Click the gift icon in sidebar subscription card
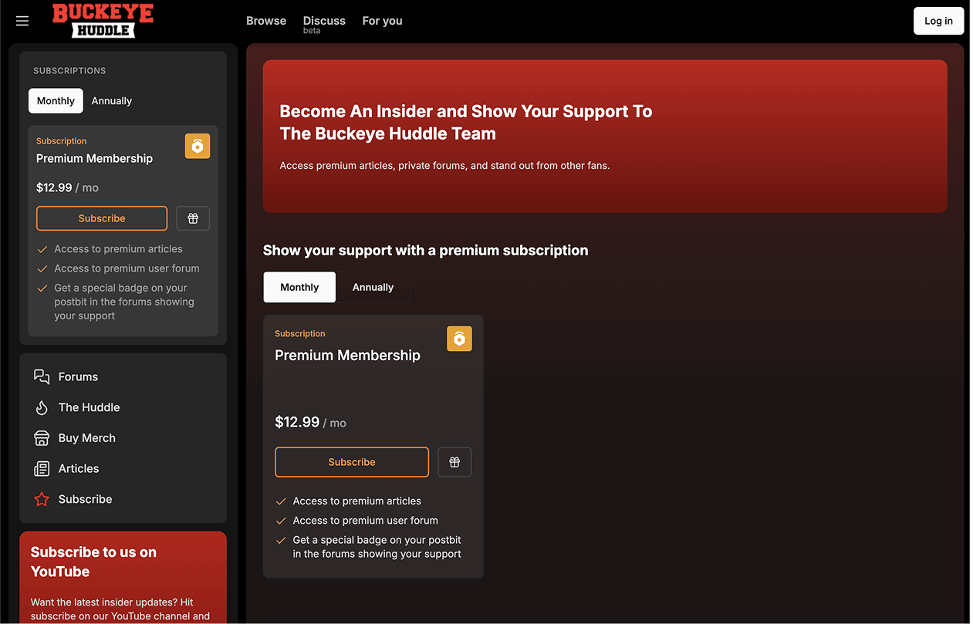This screenshot has width=973, height=624. [x=193, y=218]
